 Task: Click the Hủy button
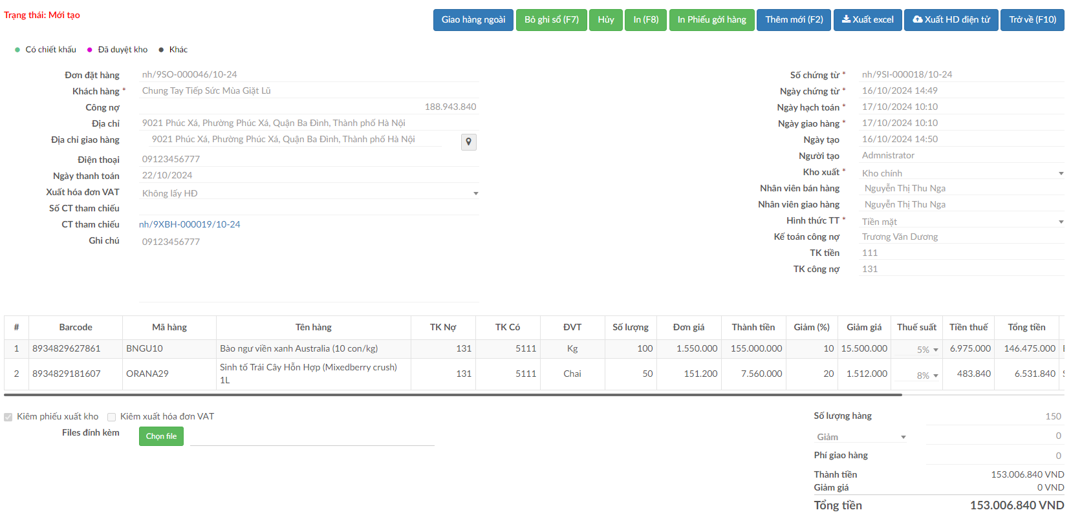tap(606, 19)
